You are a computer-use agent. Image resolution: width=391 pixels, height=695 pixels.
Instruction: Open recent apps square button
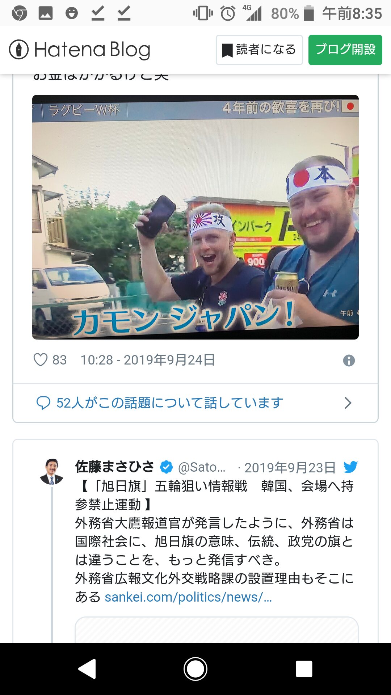pyautogui.click(x=304, y=669)
